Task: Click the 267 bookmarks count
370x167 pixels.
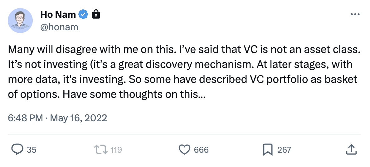Action: point(284,150)
